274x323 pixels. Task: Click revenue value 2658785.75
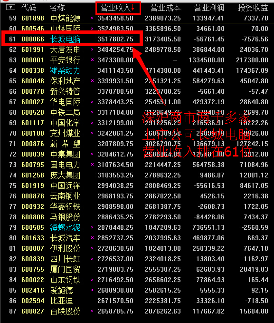(115, 311)
